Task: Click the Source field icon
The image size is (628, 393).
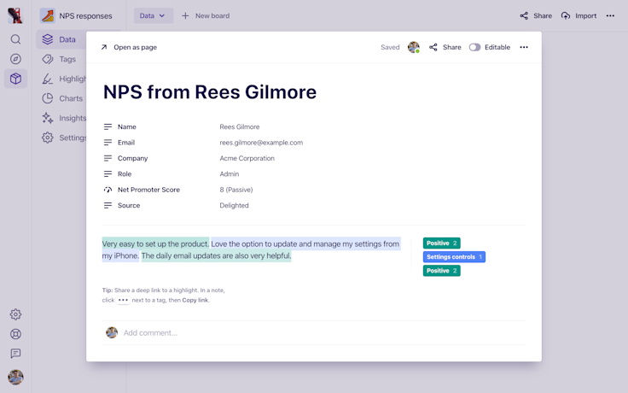Action: (x=108, y=205)
